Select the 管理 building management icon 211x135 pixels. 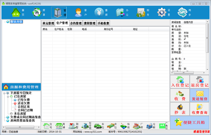coord(59,13)
